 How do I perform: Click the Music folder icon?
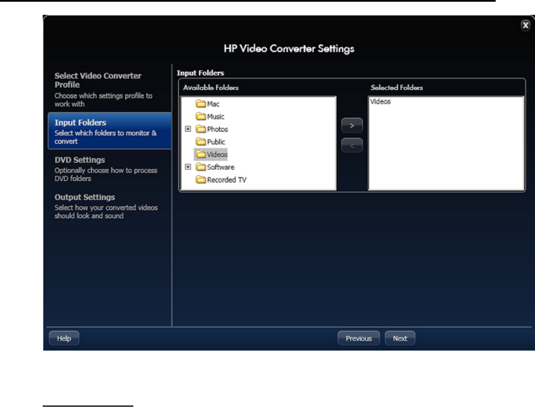[201, 116]
